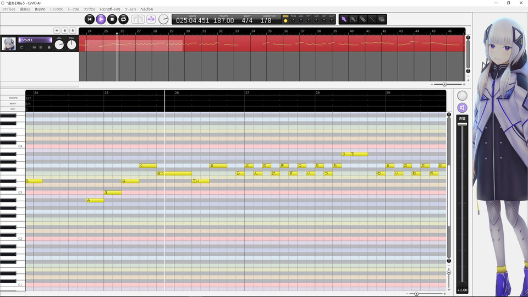Solo the ソング1 track
Viewport: 528px width, 297px height.
pos(40,47)
